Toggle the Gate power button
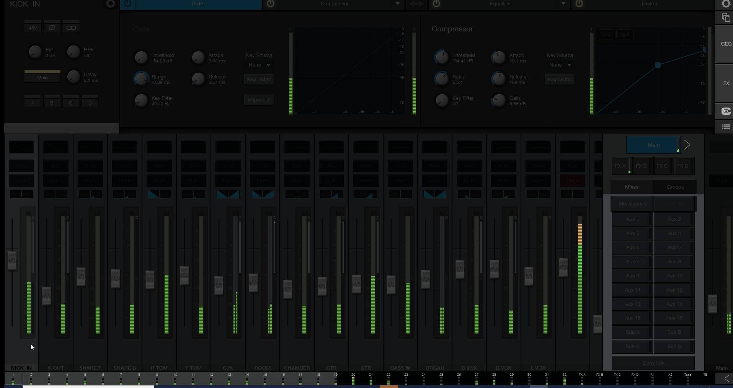Image resolution: width=733 pixels, height=388 pixels. coord(128,4)
